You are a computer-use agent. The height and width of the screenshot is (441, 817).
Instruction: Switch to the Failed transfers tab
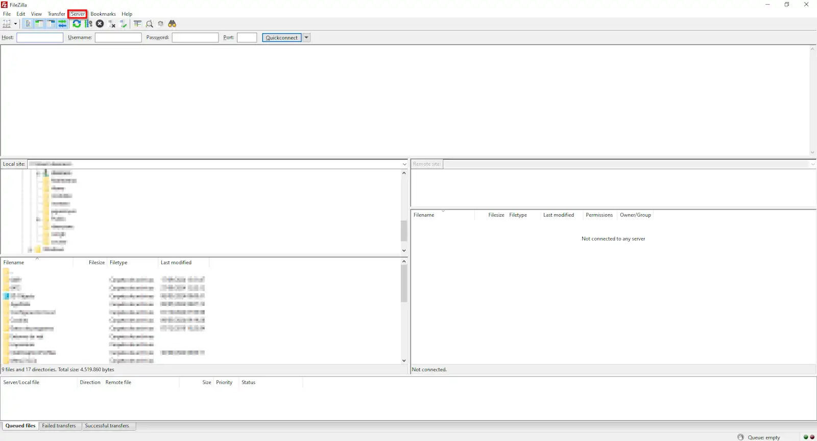coord(59,426)
